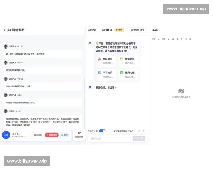Click the 销售助手 phone icon

(122, 59)
